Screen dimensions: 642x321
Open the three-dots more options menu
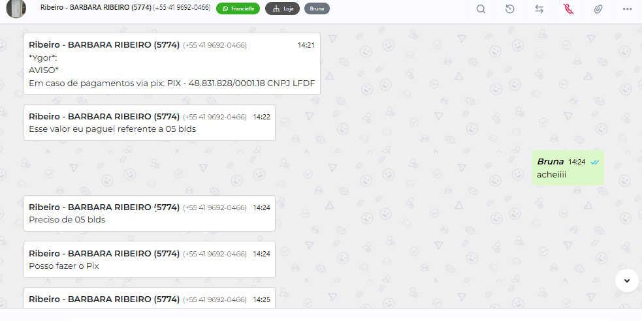[x=627, y=9]
